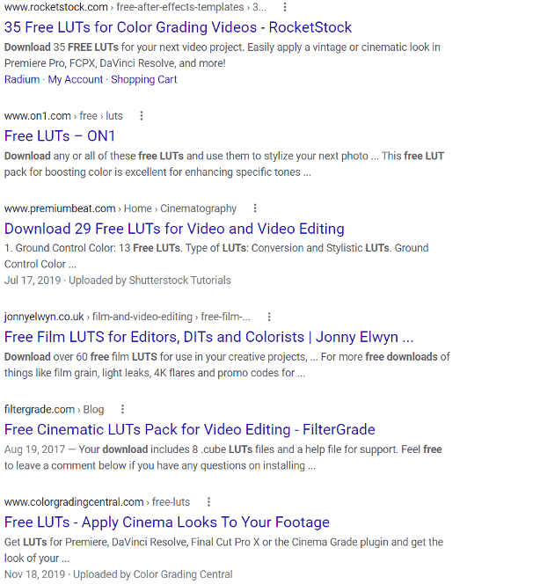The width and height of the screenshot is (540, 584).
Task: Click the jonnyelwyn.co.uk URL breadcrumb
Action: pos(128,317)
